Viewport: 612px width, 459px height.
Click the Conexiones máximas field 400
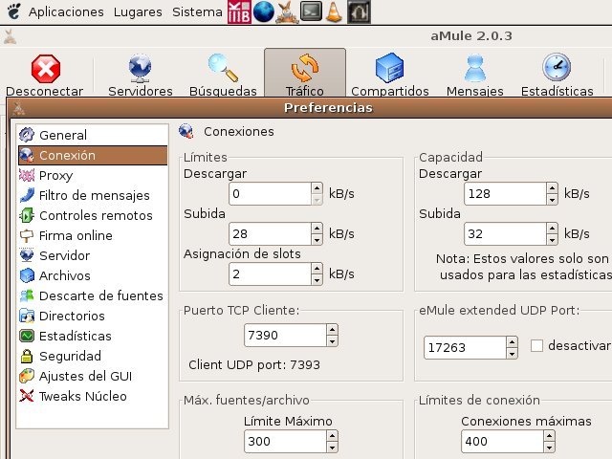(502, 442)
